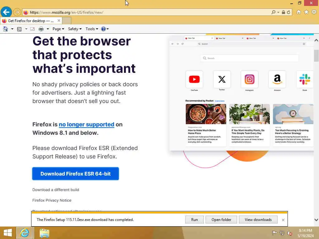Click the Windows Start button
Screen dimensions: 319x239
pyautogui.click(x=8, y=233)
